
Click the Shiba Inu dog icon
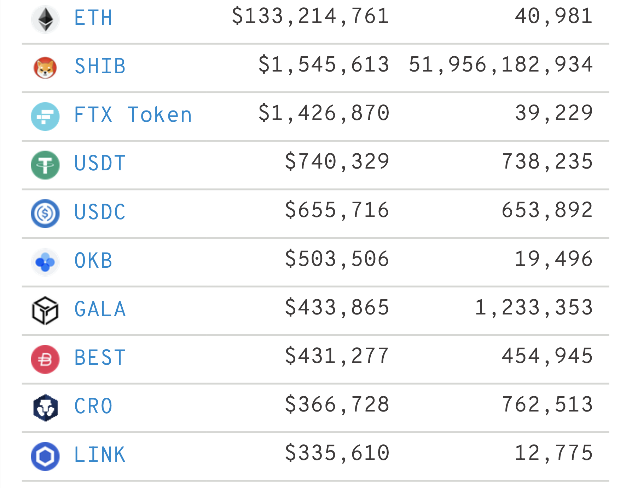[x=45, y=68]
